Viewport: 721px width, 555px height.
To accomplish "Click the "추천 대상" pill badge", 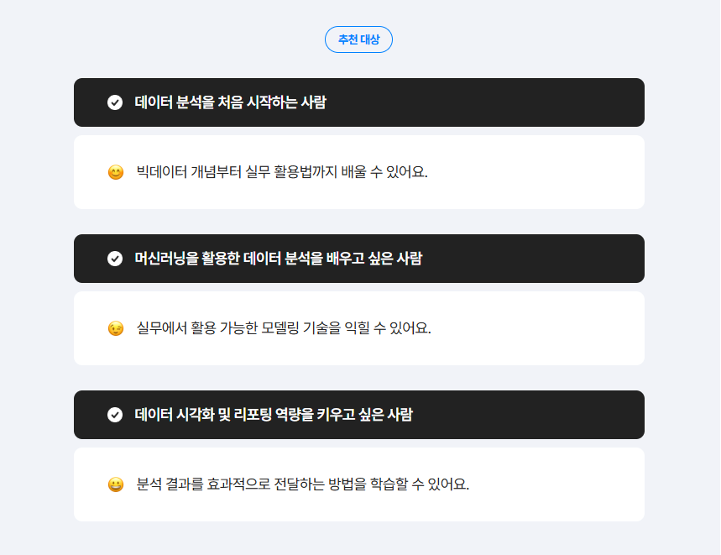I will pos(358,39).
